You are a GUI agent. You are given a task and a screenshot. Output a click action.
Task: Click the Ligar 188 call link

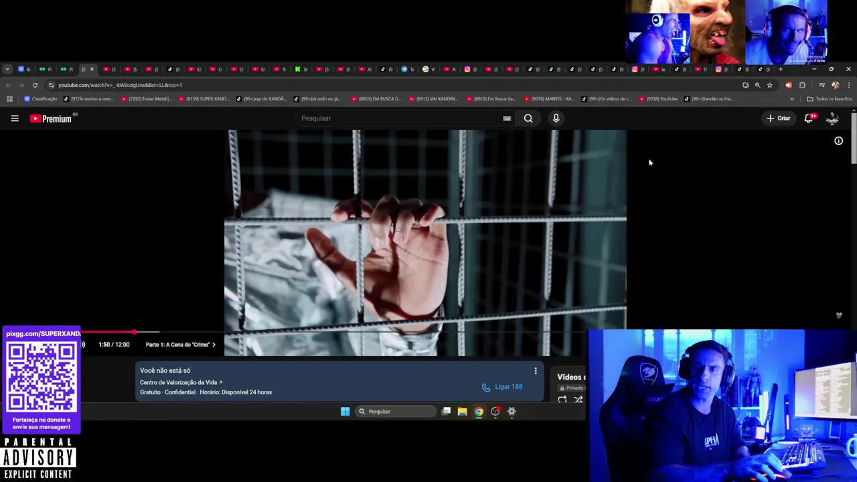click(502, 387)
